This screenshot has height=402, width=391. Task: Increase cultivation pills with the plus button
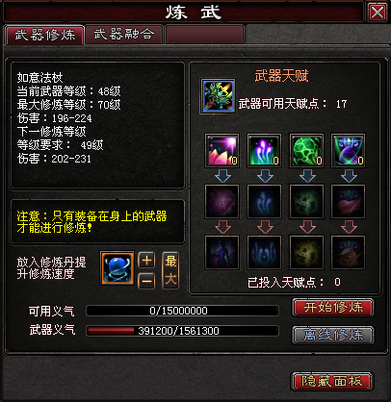(146, 261)
